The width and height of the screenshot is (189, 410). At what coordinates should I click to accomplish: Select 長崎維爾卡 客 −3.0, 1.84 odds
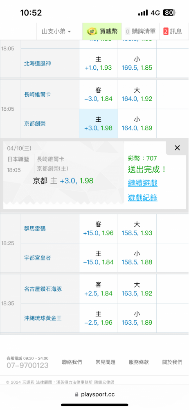pos(99,94)
